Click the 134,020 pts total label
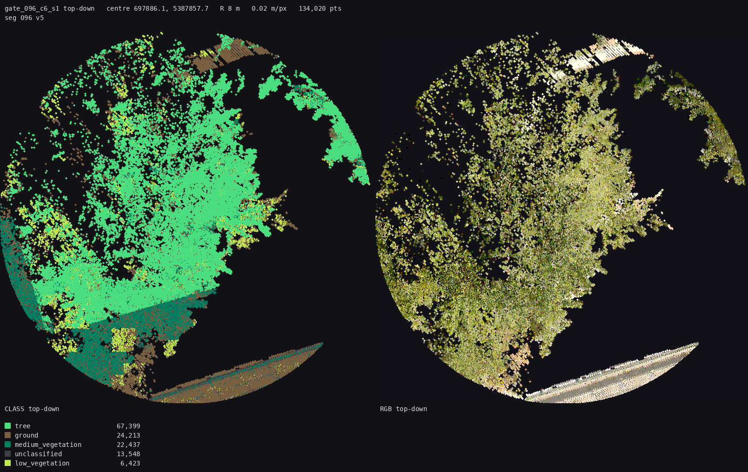Screen dimensions: 748x472 coord(320,8)
